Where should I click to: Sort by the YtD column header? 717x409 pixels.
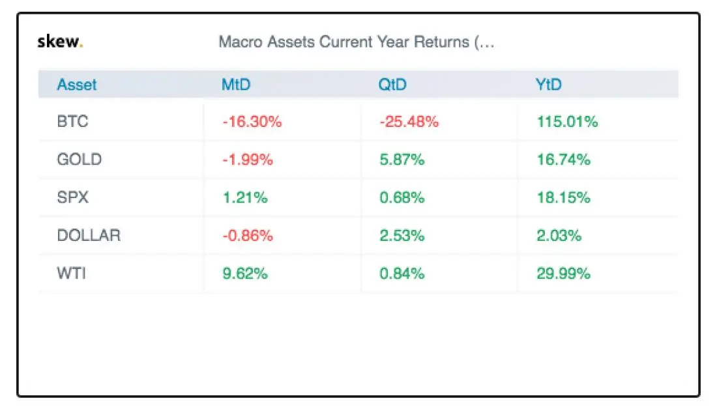548,85
